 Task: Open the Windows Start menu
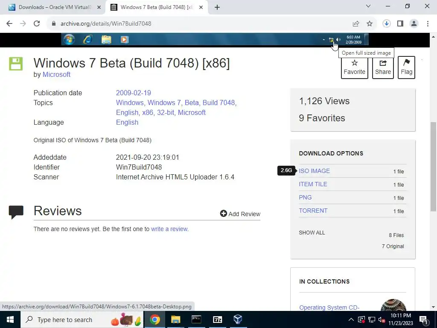(x=10, y=319)
